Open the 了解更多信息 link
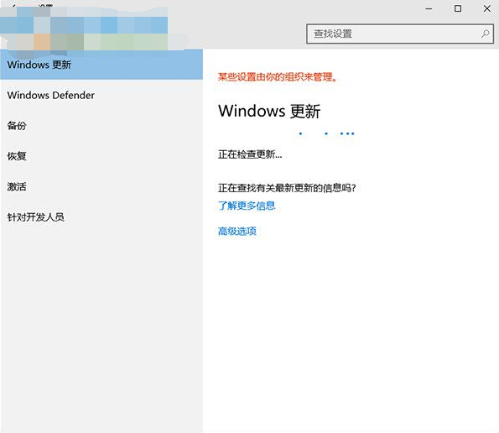 click(247, 206)
